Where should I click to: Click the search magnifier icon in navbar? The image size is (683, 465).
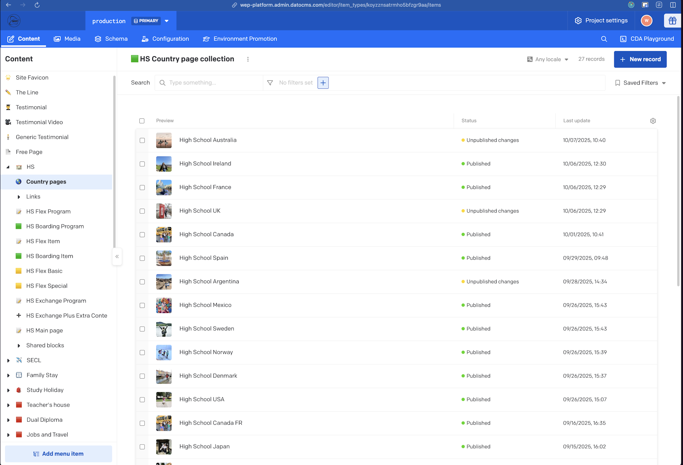click(604, 39)
